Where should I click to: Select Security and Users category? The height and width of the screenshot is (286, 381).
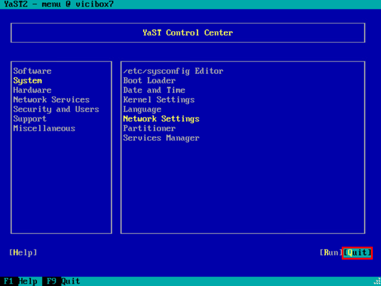click(56, 109)
